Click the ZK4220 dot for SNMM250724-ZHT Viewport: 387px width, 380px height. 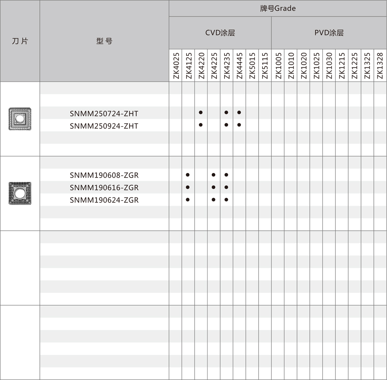click(x=201, y=113)
